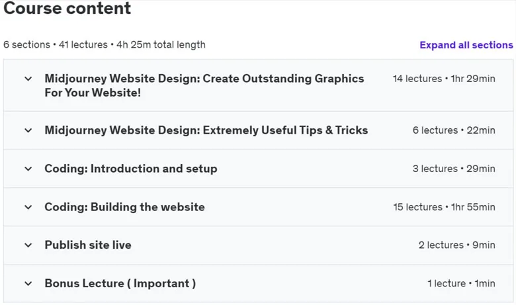Click 1 lecture • 1min label
The width and height of the screenshot is (516, 305).
coord(461,283)
